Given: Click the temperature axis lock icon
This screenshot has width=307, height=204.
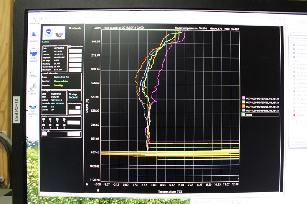Looking at the screenshot, I should click(98, 190).
